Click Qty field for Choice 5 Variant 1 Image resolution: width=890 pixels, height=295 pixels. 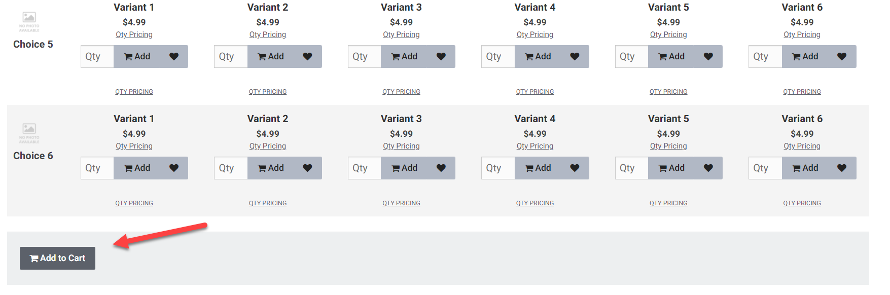click(x=97, y=56)
